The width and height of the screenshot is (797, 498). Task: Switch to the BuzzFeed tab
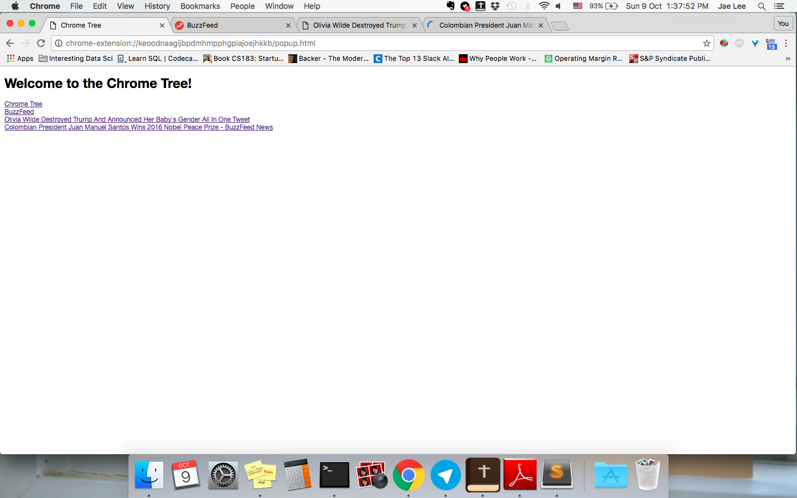[232, 25]
